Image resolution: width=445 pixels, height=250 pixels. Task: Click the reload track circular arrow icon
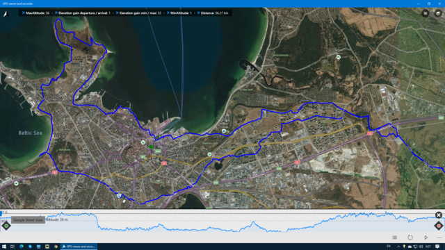pos(410,237)
